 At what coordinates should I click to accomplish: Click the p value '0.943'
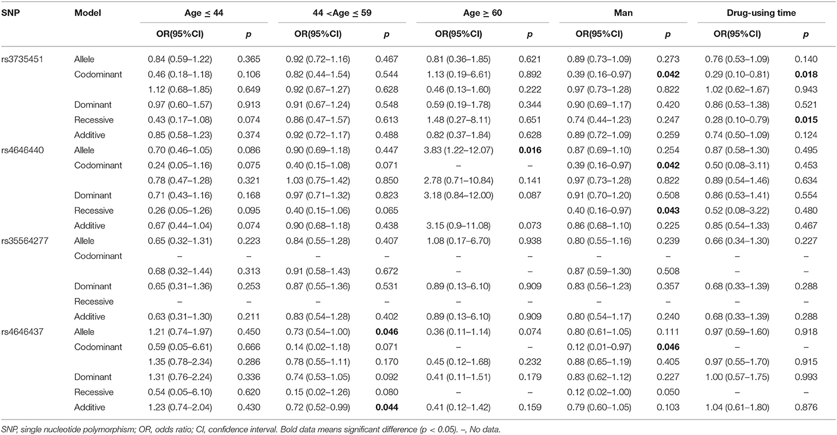coord(807,89)
